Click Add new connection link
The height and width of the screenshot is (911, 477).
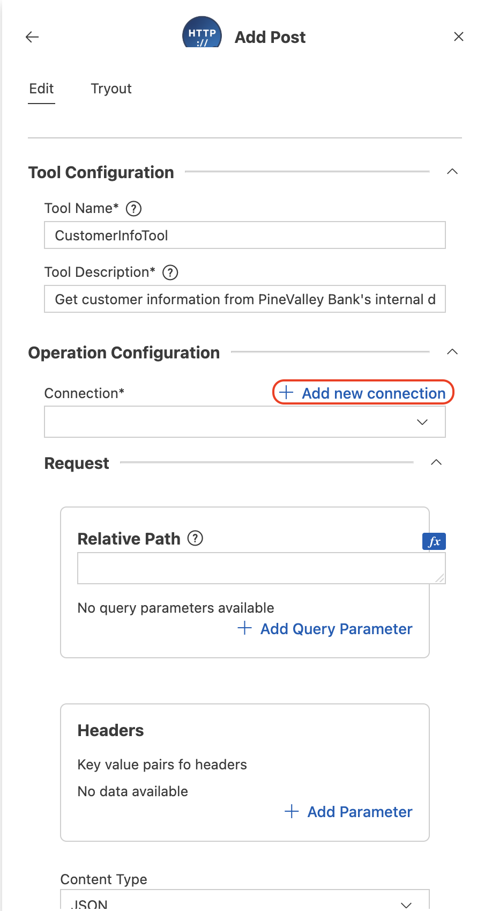[363, 393]
